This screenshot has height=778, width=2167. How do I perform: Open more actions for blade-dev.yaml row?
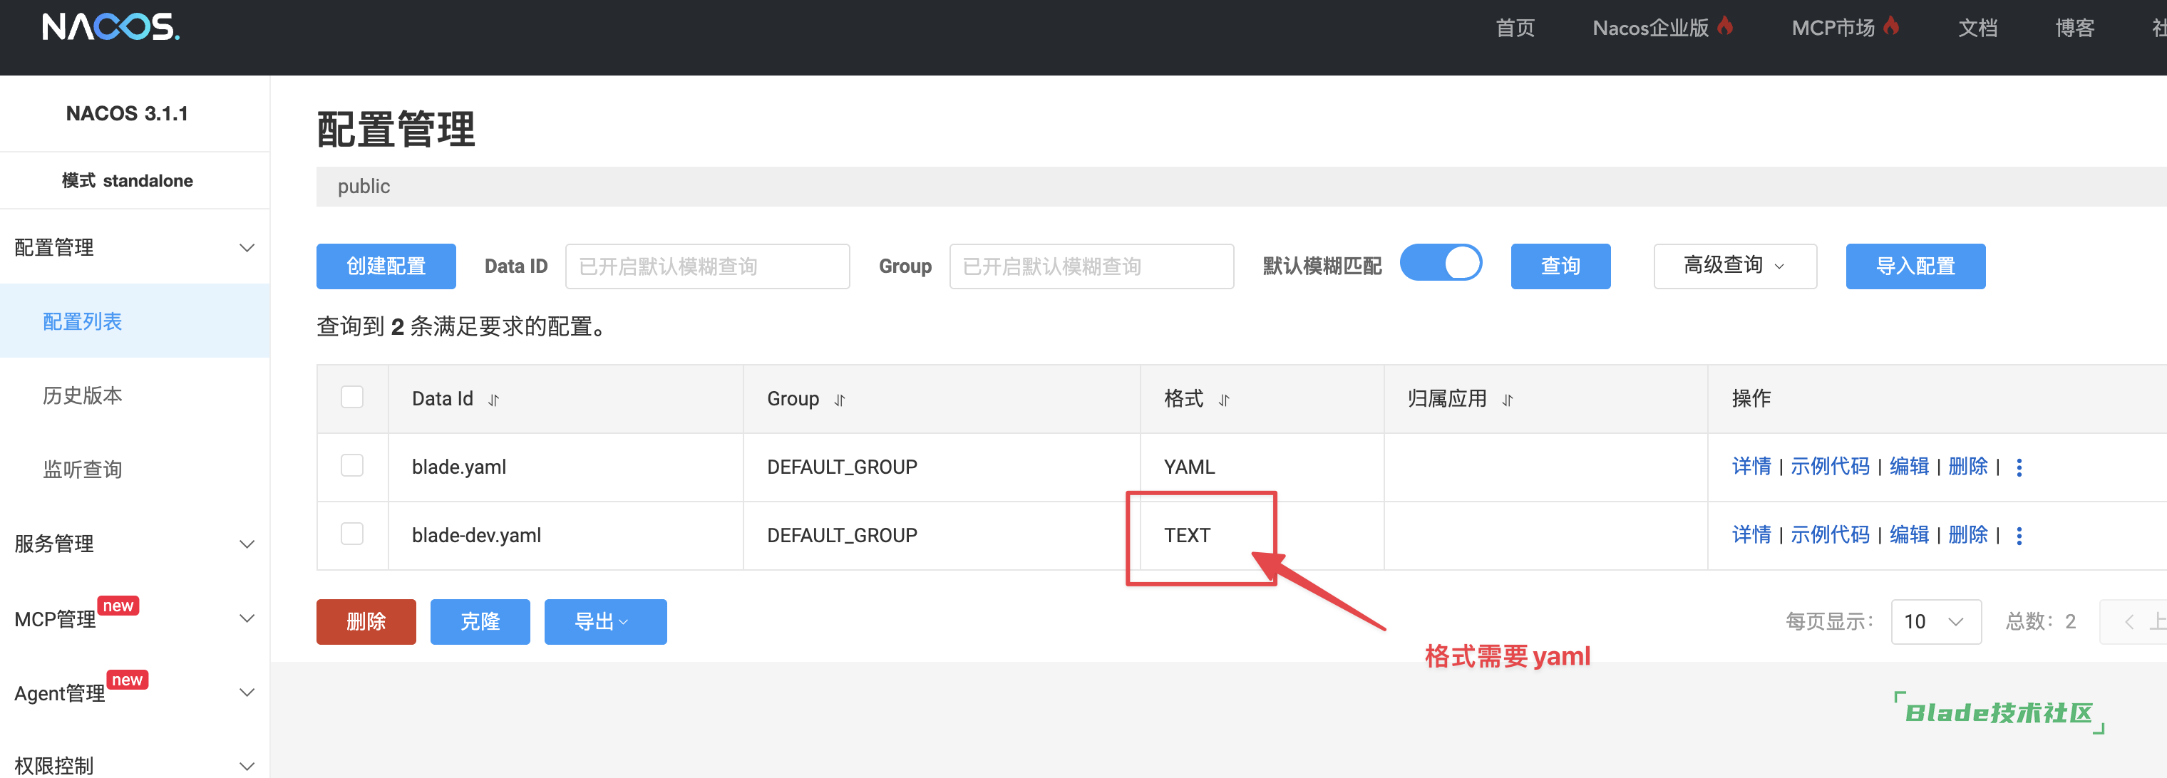(x=2019, y=536)
